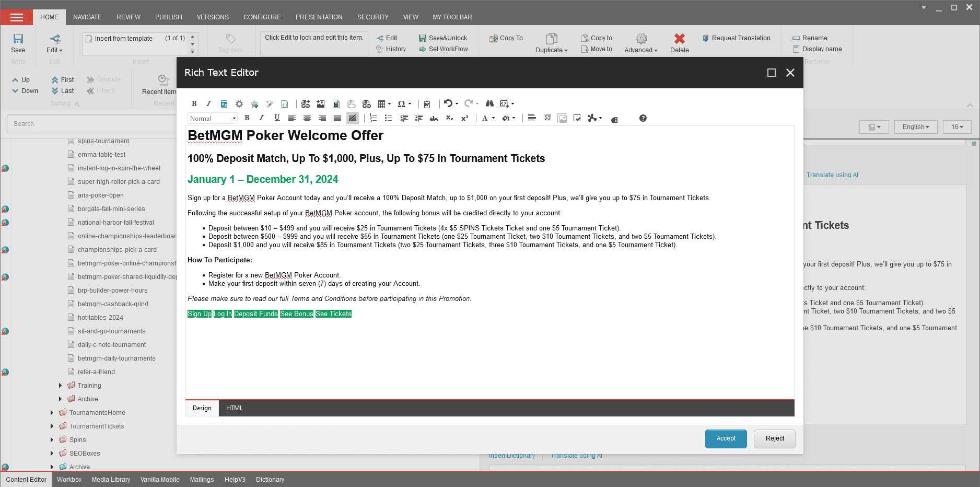
Task: Click Request Translation button
Action: click(x=737, y=38)
